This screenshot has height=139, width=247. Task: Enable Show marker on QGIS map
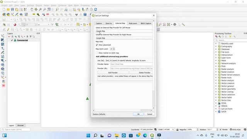point(97,53)
